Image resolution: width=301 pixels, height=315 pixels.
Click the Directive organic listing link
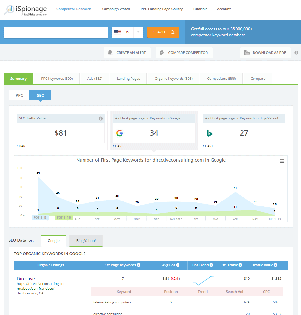26,279
